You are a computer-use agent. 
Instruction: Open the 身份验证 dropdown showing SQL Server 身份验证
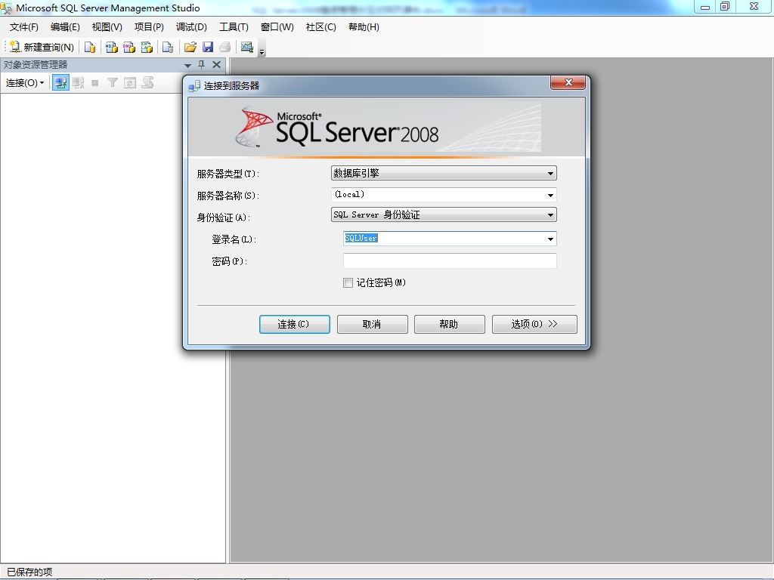[444, 214]
